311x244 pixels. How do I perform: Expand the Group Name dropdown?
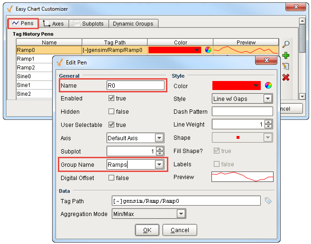point(159,165)
